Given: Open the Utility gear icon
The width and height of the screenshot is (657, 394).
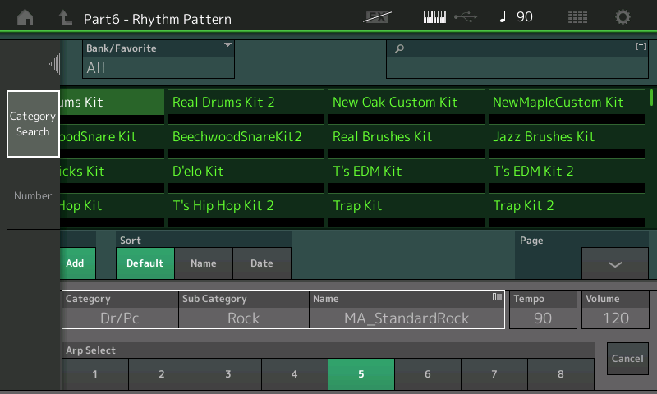Looking at the screenshot, I should pyautogui.click(x=623, y=17).
